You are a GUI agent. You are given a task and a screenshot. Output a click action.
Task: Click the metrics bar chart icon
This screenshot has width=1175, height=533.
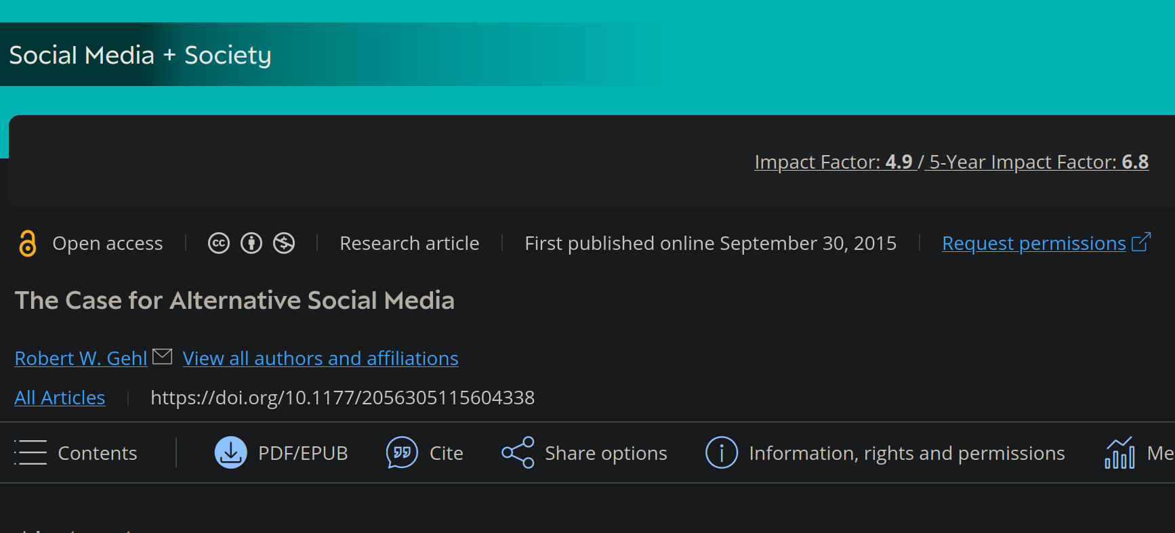pos(1120,452)
